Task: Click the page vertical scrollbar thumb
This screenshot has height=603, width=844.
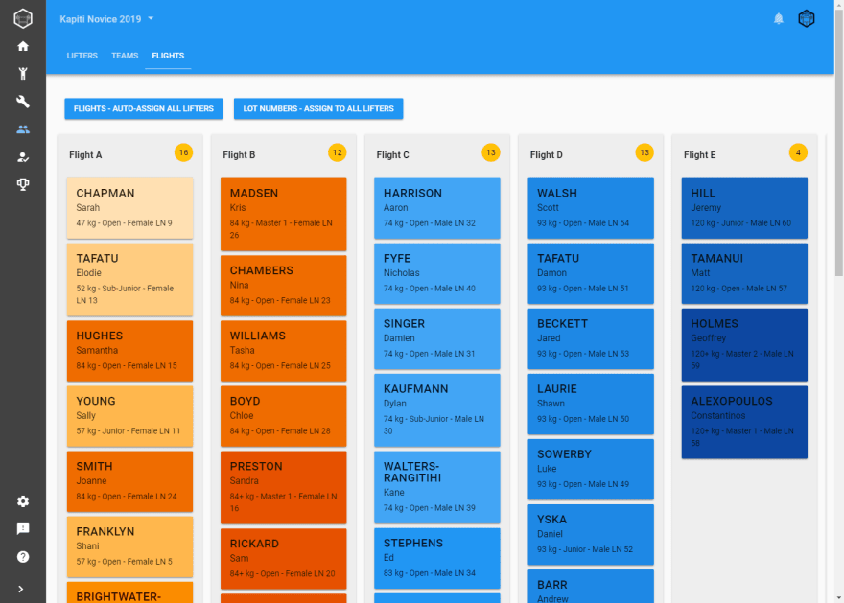Action: pos(839,143)
